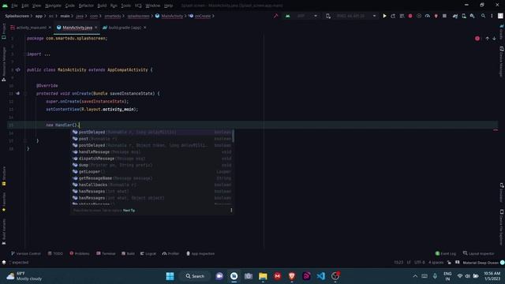The width and height of the screenshot is (505, 284).
Task: Open the Profile app gauge icon
Action: coord(428,16)
